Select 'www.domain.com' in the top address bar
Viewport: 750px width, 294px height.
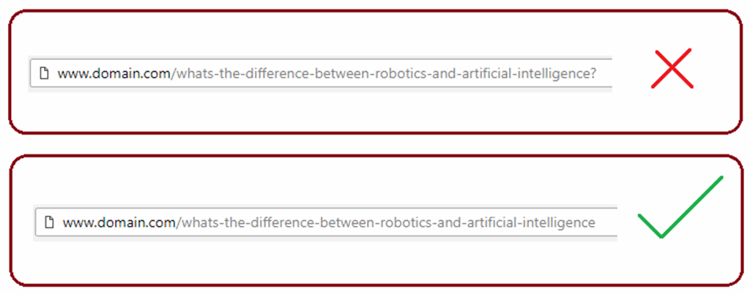114,75
